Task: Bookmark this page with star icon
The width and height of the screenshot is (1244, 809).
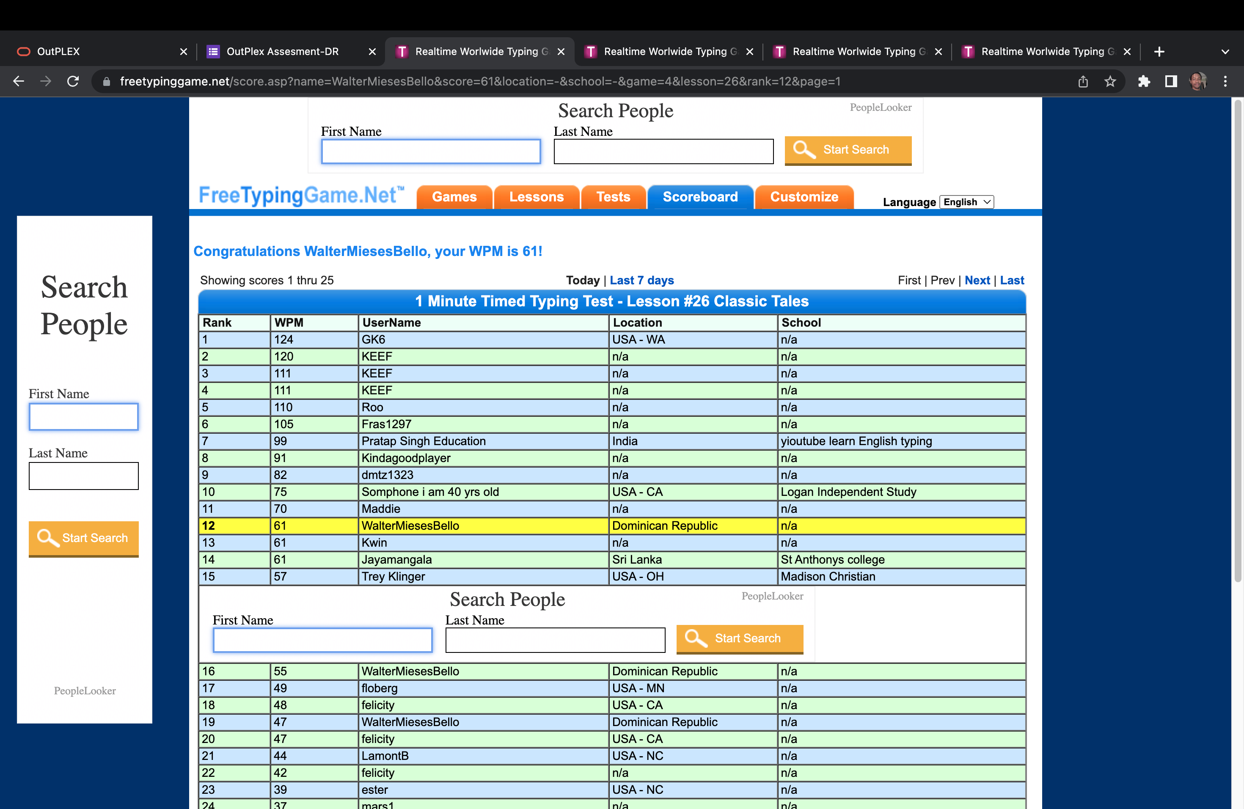Action: [1110, 82]
